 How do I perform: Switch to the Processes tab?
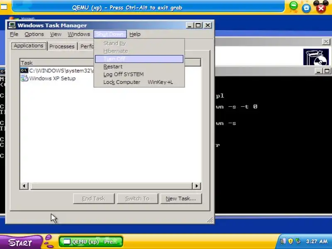[x=62, y=46]
